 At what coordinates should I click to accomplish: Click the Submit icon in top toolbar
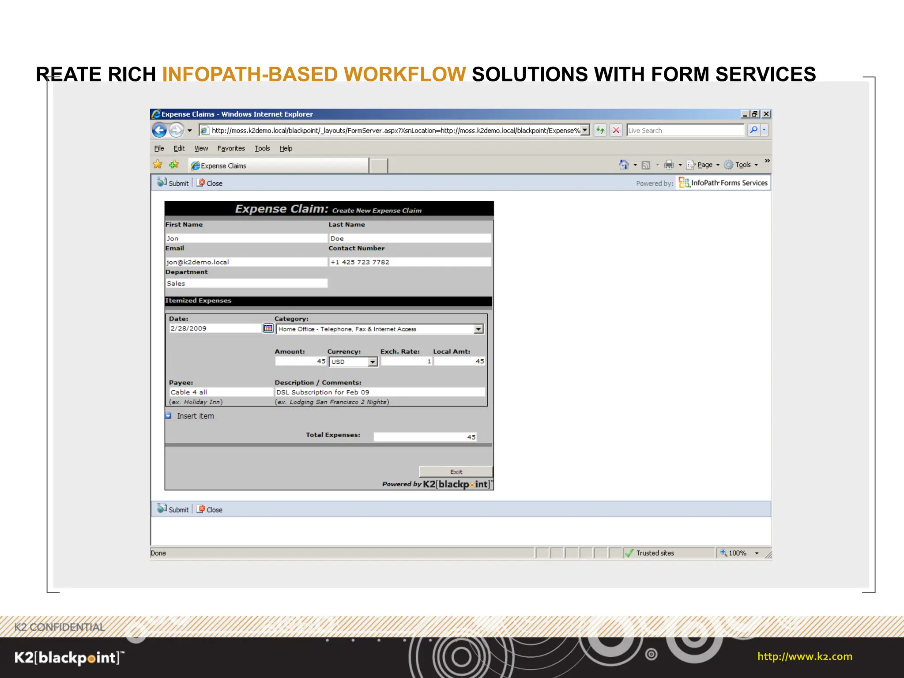(x=162, y=182)
